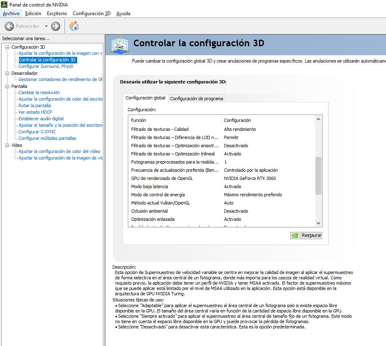386x346 pixels.
Task: Select Filtrado de texturas – Optimización trilineal row
Action: (x=221, y=154)
